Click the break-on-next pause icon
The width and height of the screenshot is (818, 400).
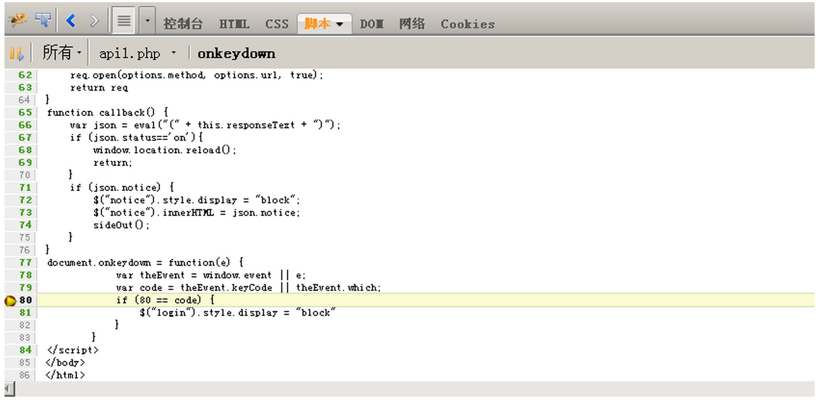[16, 53]
